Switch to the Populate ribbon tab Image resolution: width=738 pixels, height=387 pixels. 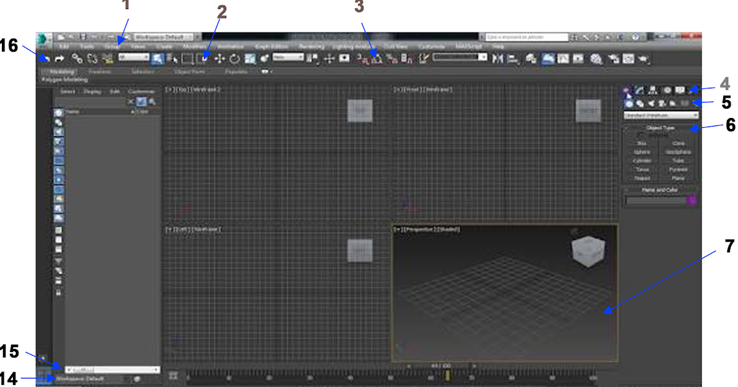(237, 72)
